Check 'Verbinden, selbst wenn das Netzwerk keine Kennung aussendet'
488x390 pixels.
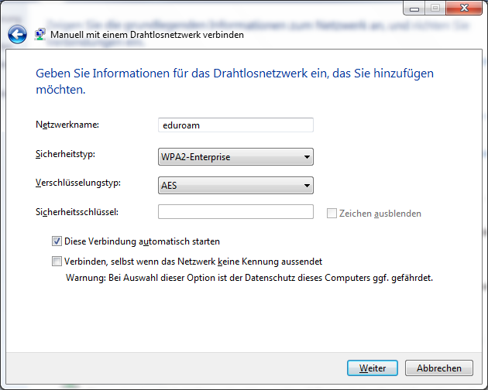click(x=57, y=262)
